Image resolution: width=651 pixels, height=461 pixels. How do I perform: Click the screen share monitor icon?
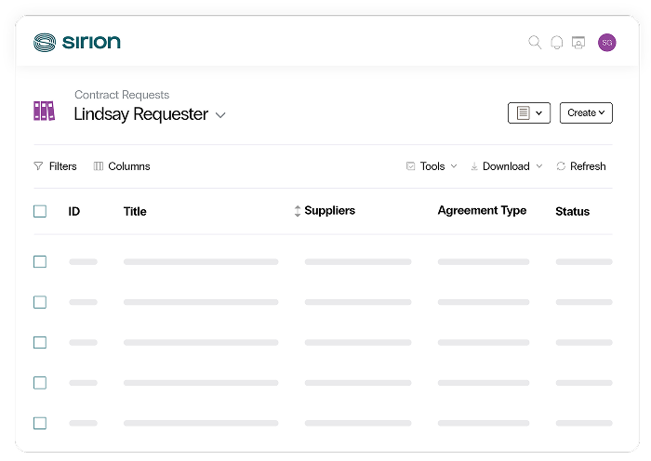(578, 43)
